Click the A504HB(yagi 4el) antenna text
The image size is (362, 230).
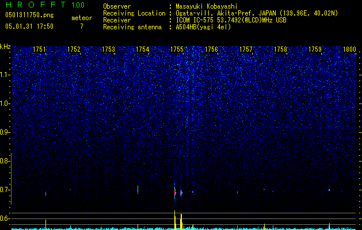point(203,27)
